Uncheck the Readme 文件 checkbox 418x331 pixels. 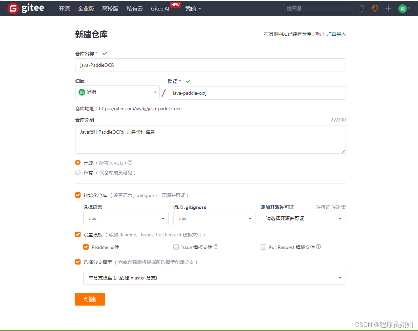coord(86,247)
